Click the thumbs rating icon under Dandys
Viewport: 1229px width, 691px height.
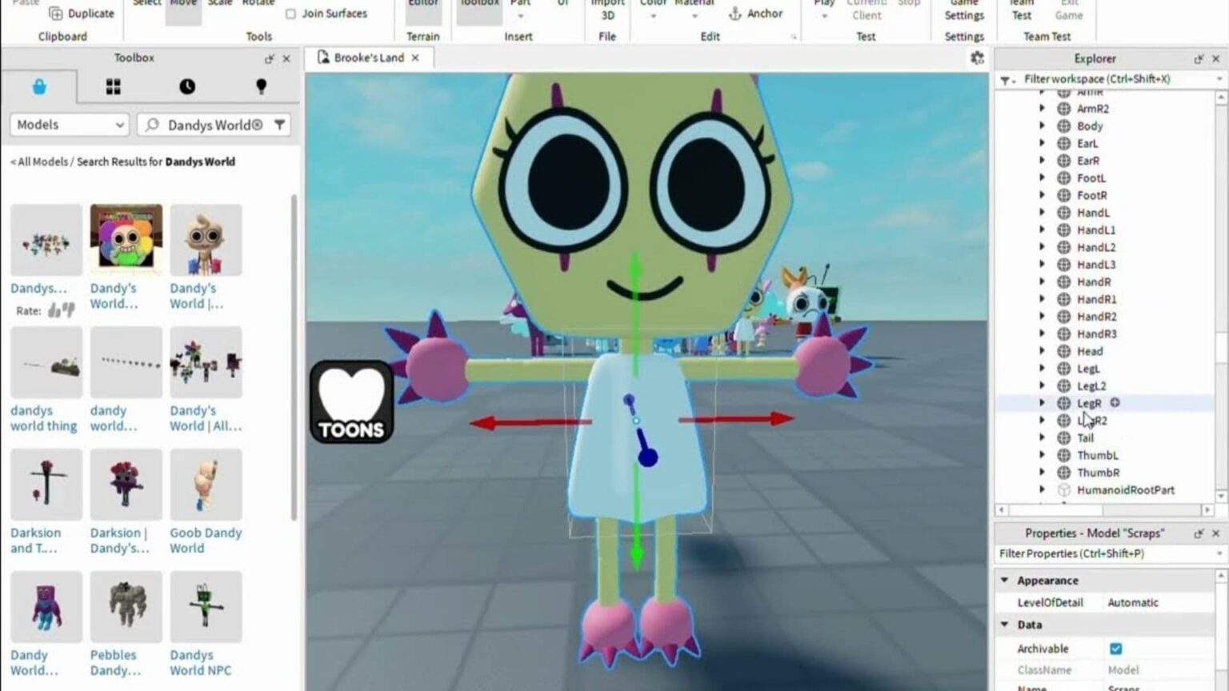click(61, 310)
